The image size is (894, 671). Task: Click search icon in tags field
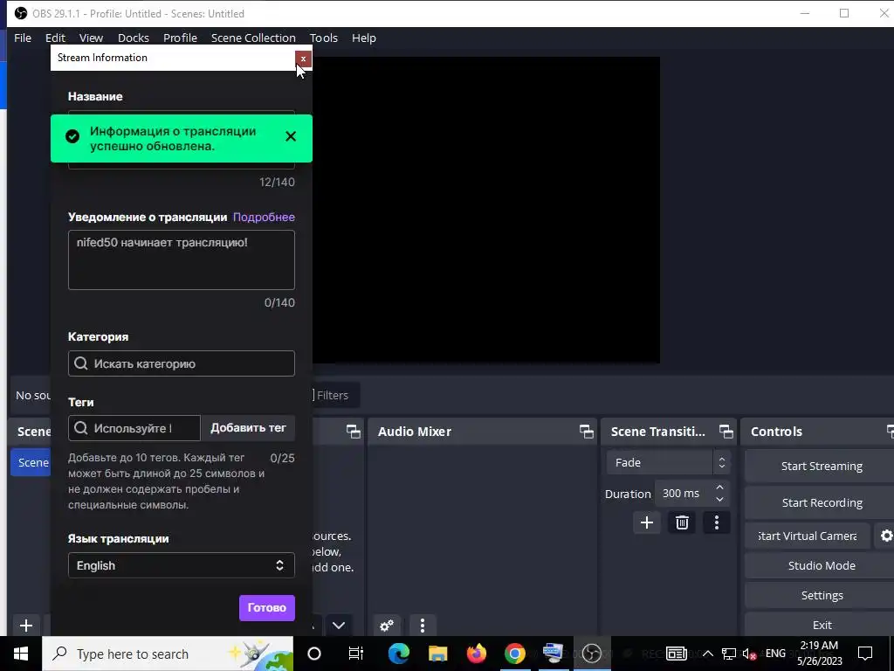tap(81, 428)
